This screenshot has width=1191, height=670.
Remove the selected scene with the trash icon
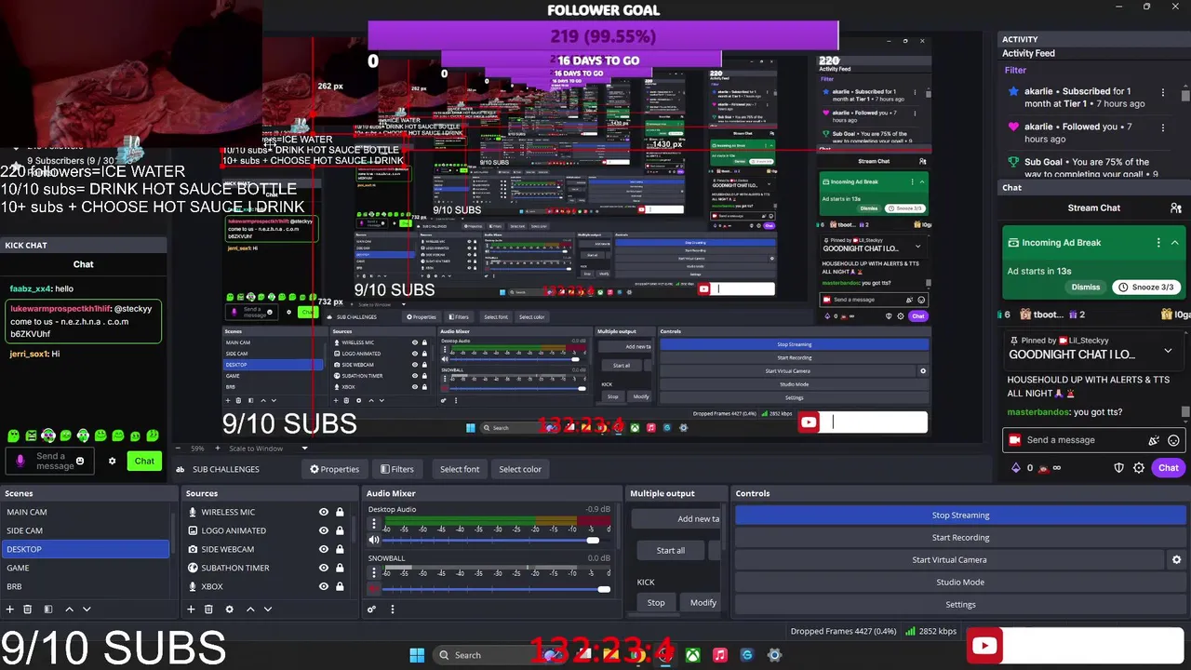tap(27, 610)
